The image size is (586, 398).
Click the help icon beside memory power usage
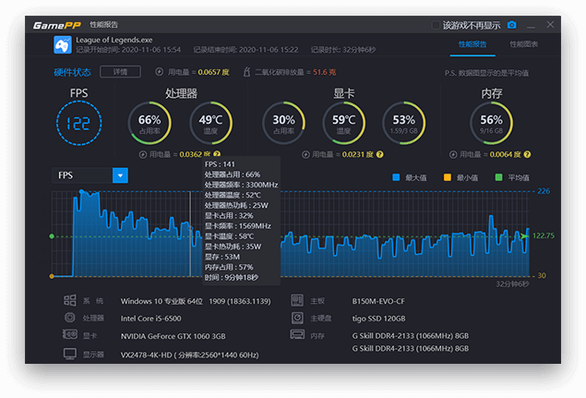(528, 154)
